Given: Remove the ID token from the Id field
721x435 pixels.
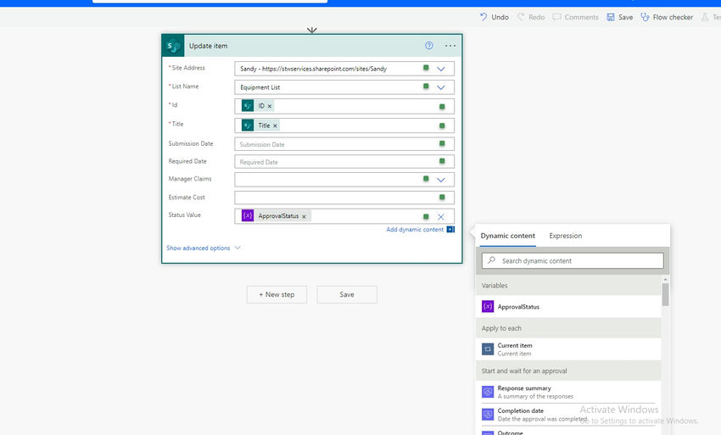Looking at the screenshot, I should click(x=270, y=106).
